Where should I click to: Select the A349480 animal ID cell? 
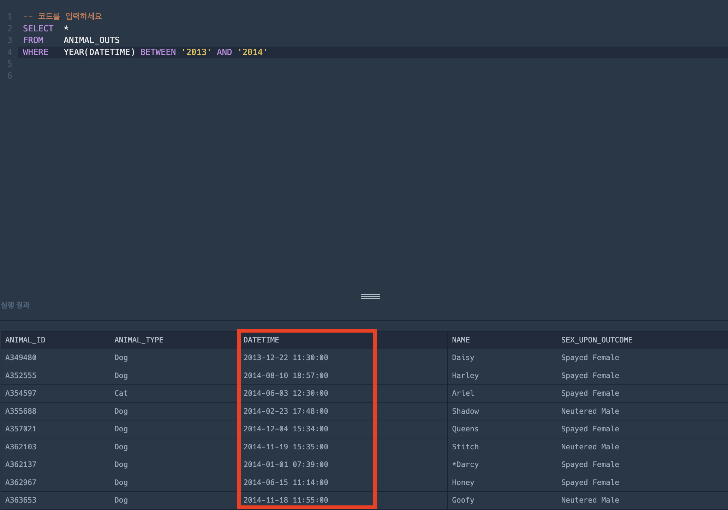(x=21, y=358)
